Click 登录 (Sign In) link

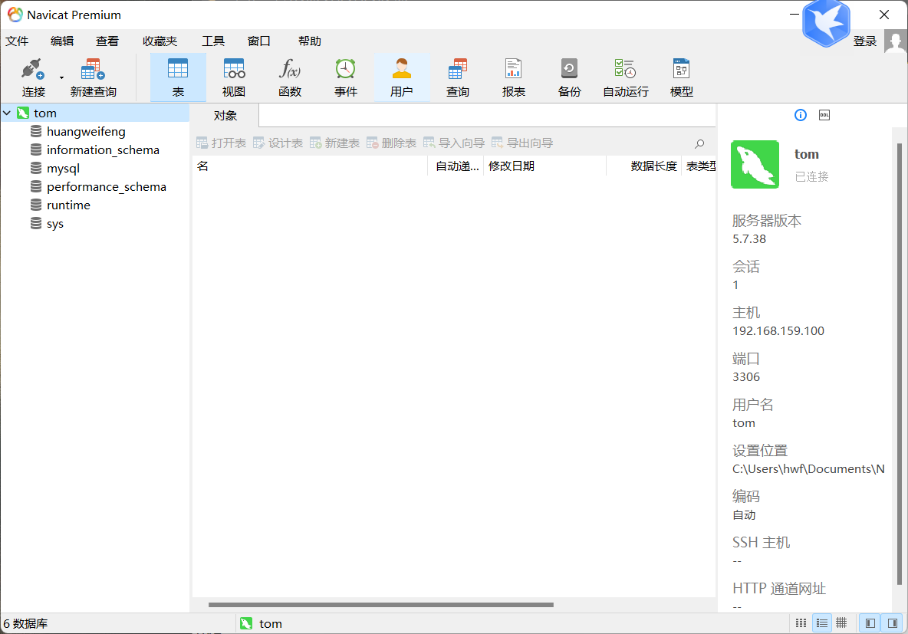(x=864, y=41)
